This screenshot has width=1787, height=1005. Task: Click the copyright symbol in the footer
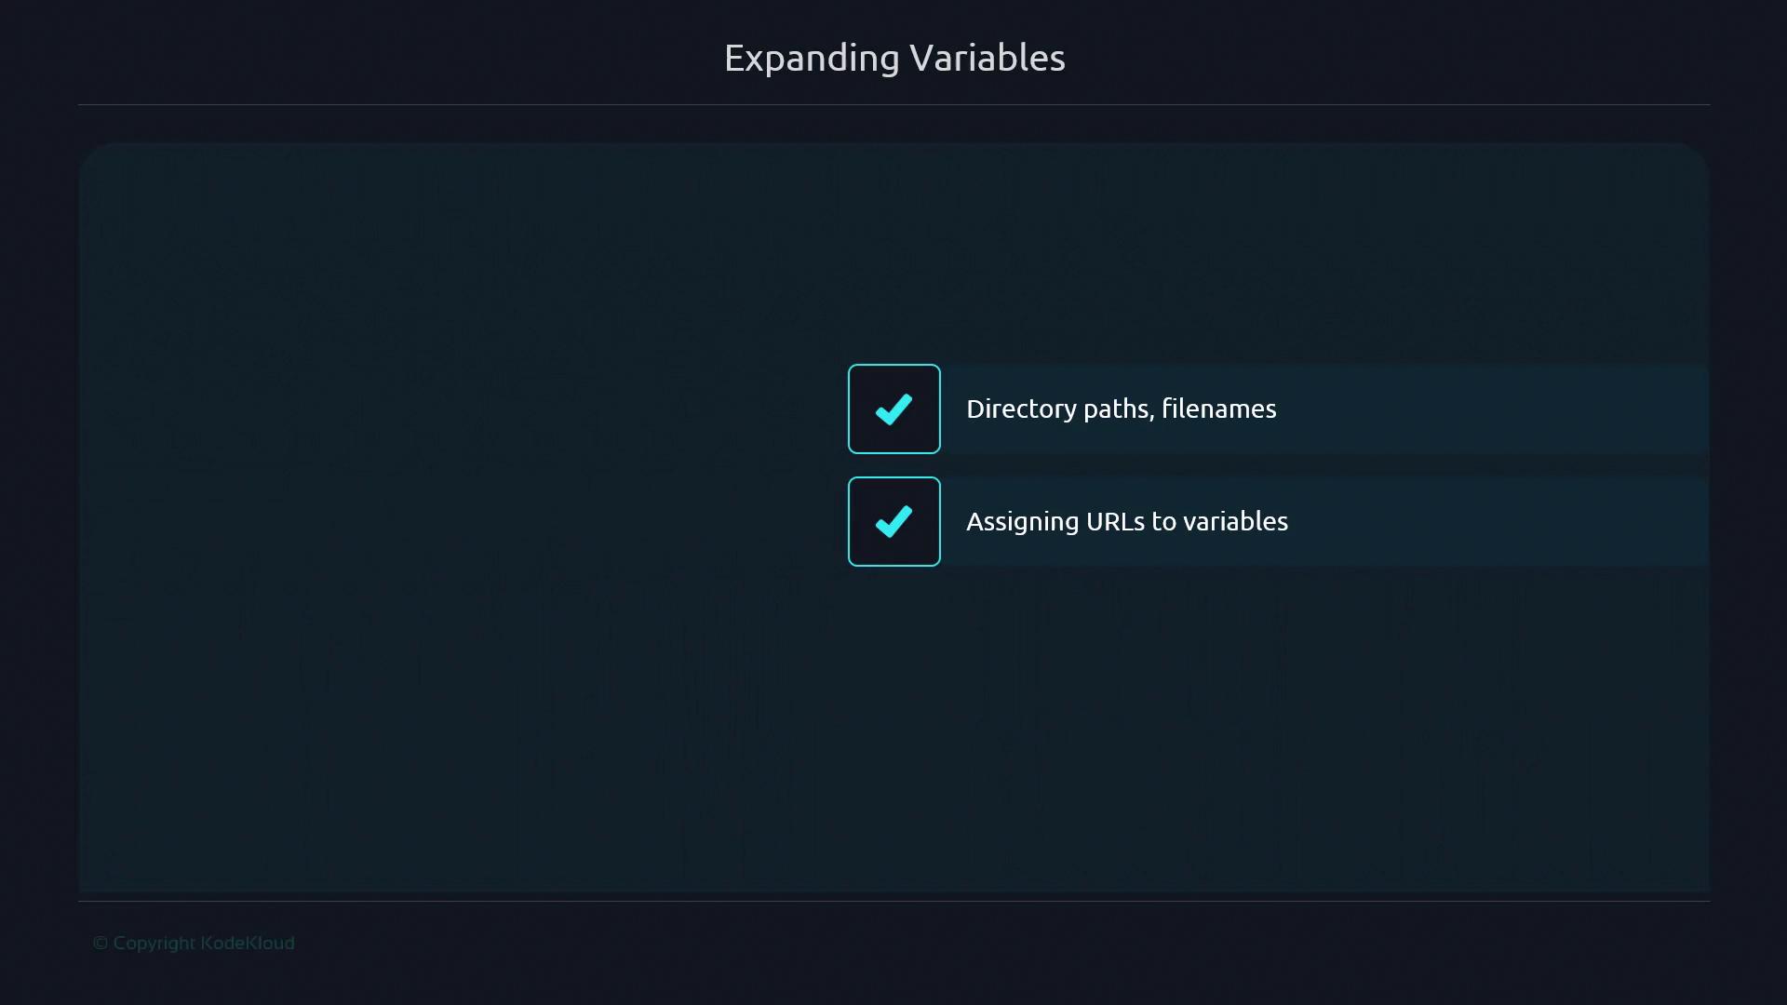(100, 944)
